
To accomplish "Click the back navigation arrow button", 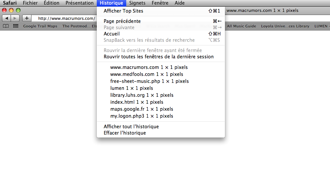I will coord(7,18).
